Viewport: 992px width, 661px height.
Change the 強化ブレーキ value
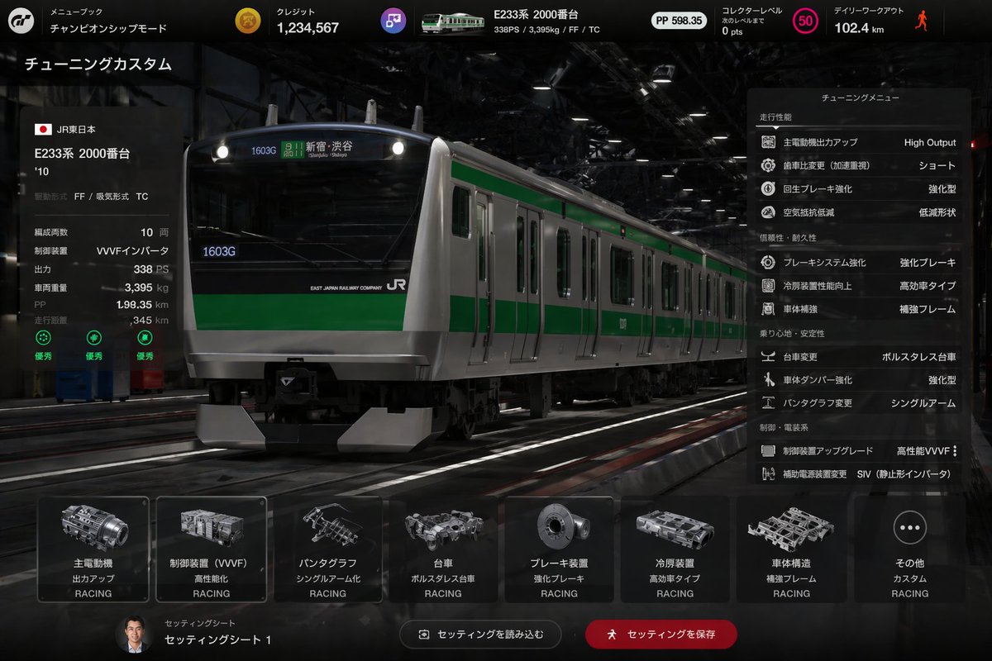[x=928, y=262]
